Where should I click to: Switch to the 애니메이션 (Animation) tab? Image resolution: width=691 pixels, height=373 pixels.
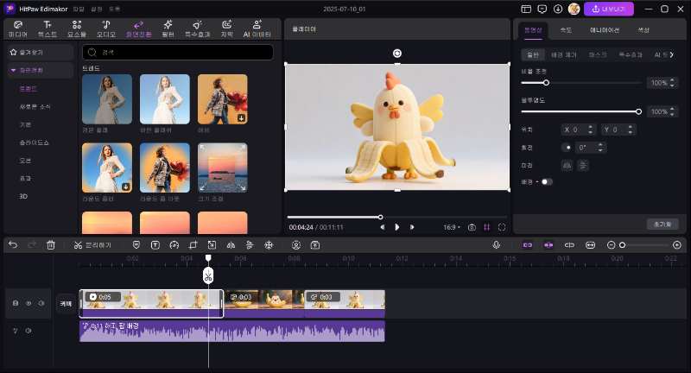point(605,30)
